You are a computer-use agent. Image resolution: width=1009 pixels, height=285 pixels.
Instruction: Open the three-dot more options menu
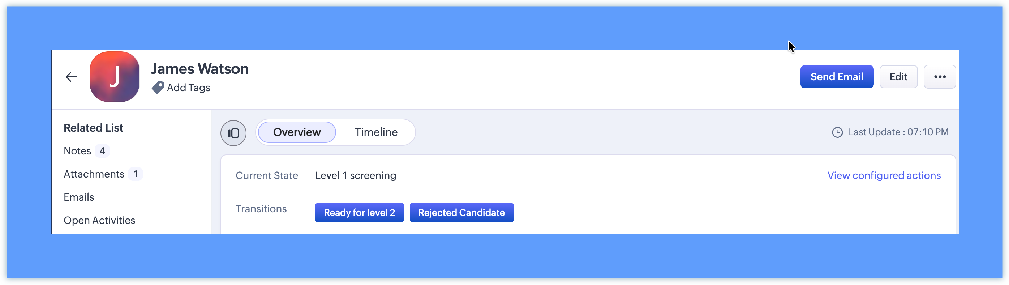point(940,77)
